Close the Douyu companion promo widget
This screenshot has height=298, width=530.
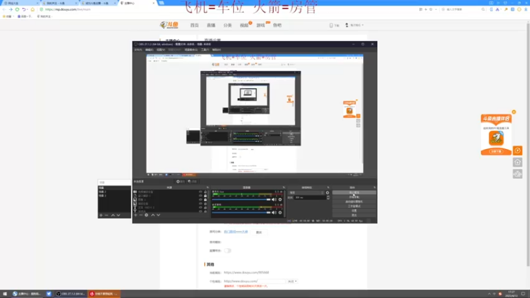click(x=514, y=112)
